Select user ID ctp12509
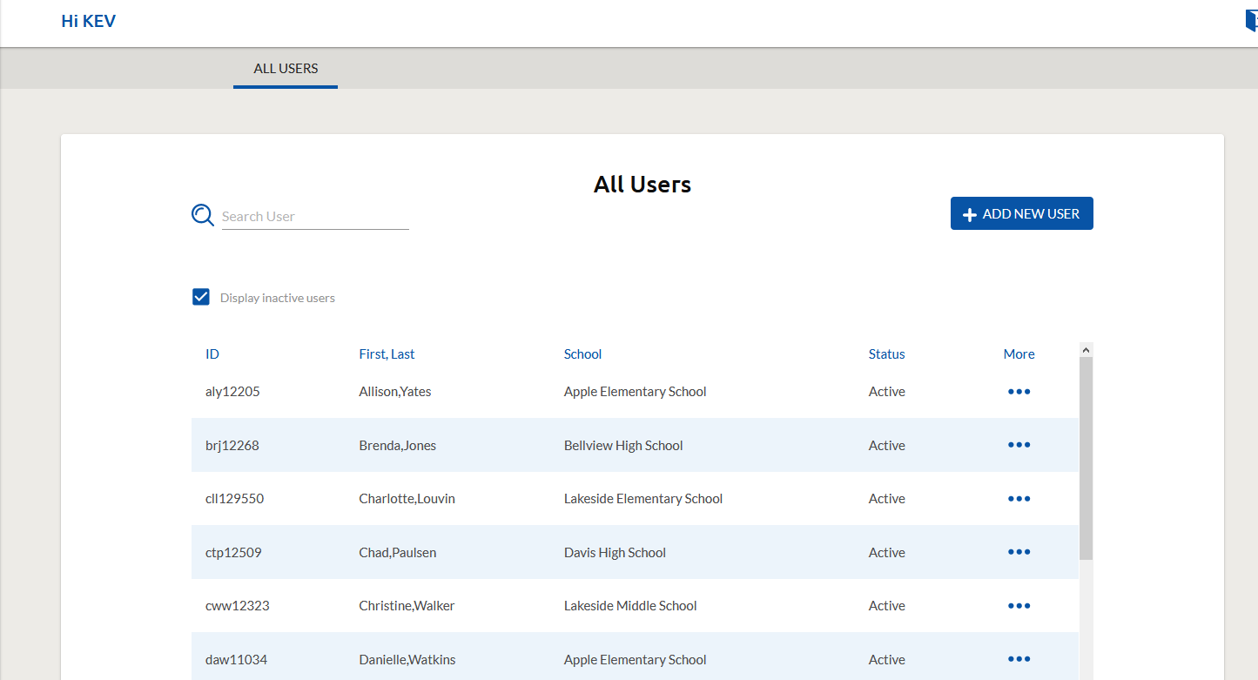1258x680 pixels. 233,553
